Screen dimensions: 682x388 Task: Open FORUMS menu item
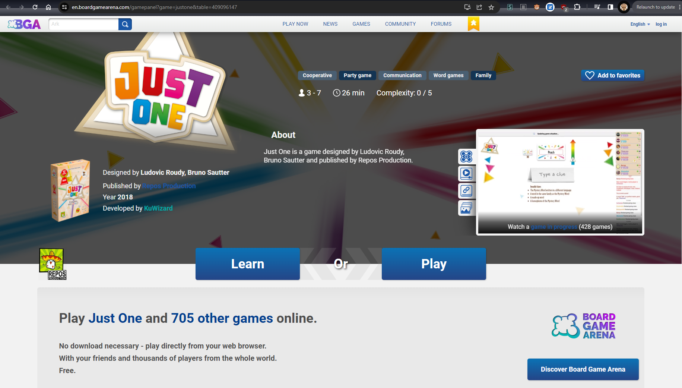[x=441, y=24]
